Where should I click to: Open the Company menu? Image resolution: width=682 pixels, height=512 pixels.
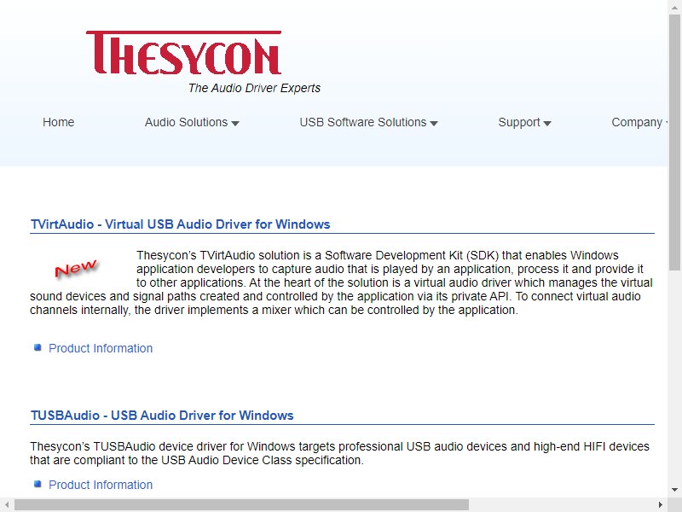point(639,122)
